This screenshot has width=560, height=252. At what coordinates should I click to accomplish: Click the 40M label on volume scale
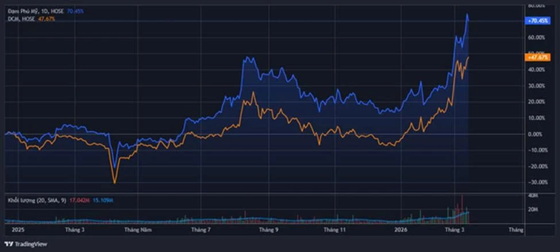click(x=532, y=196)
